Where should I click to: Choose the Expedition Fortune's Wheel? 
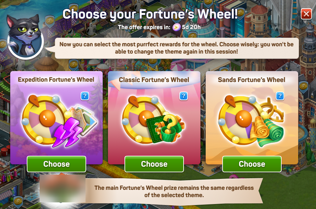pyautogui.click(x=56, y=164)
